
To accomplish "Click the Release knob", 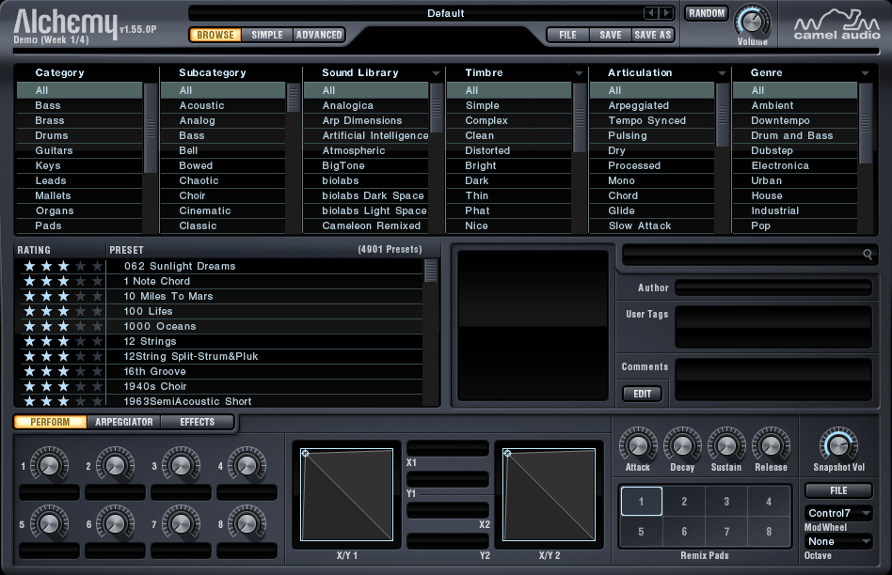I will [x=771, y=445].
